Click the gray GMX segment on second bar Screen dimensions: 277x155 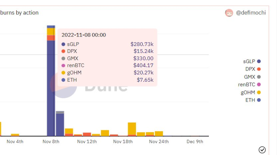[60, 112]
